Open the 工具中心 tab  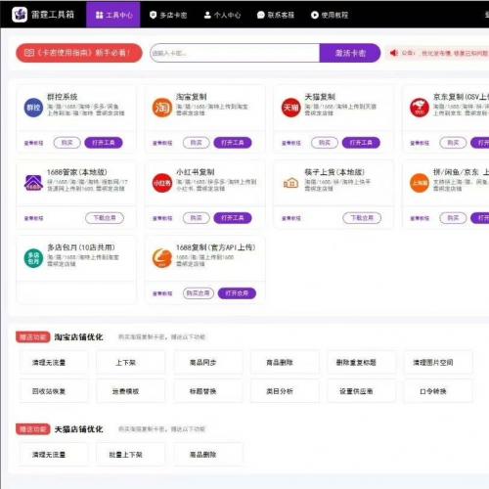(113, 15)
